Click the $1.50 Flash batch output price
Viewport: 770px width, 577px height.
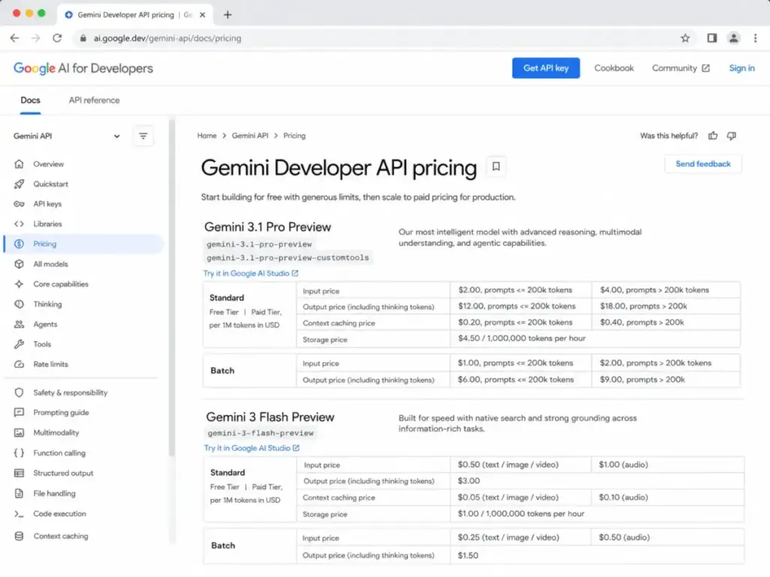[x=596, y=555]
